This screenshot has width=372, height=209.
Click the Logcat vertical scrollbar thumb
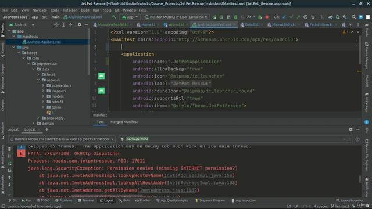pyautogui.click(x=360, y=179)
